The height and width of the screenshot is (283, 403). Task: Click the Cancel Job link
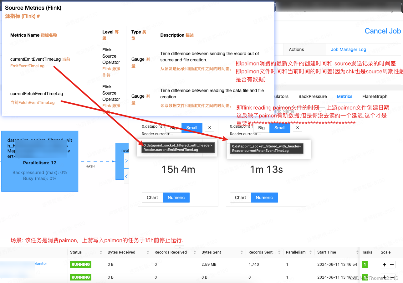coord(382,31)
